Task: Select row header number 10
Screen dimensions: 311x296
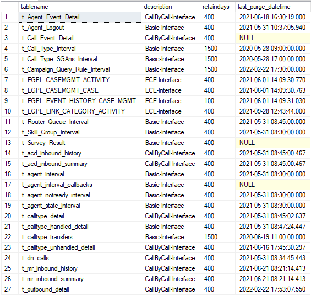Action: tap(10, 111)
